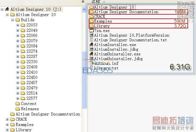196x132 pixels.
Task: Click the Releases folder icon in tree
Action: [18, 109]
